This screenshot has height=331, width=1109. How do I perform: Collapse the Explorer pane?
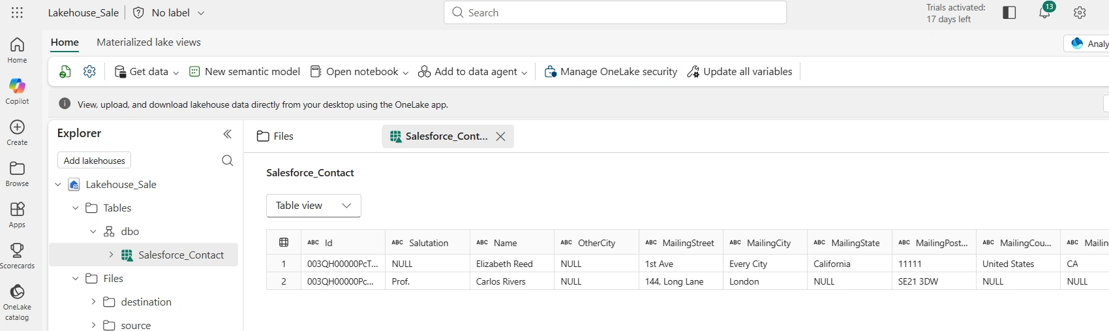[x=228, y=134]
